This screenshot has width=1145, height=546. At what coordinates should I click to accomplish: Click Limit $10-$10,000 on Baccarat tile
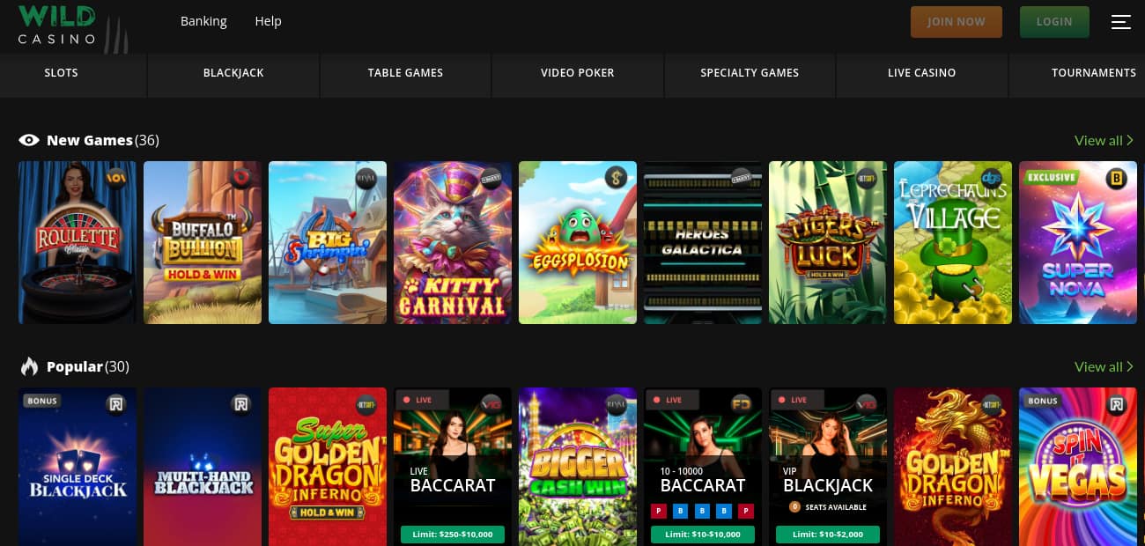coord(703,535)
